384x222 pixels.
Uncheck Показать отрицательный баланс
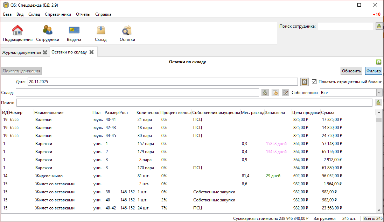point(314,82)
